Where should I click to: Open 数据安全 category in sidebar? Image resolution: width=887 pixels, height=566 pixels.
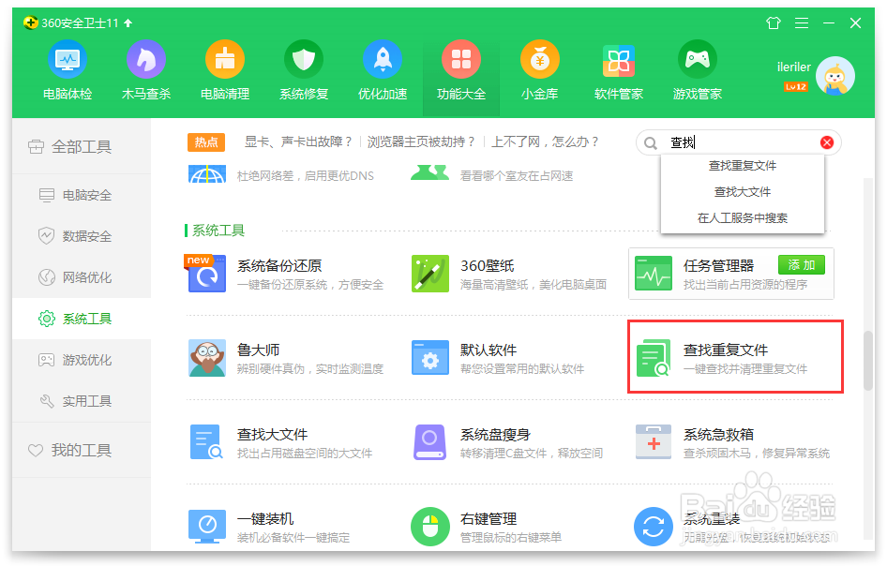click(82, 236)
